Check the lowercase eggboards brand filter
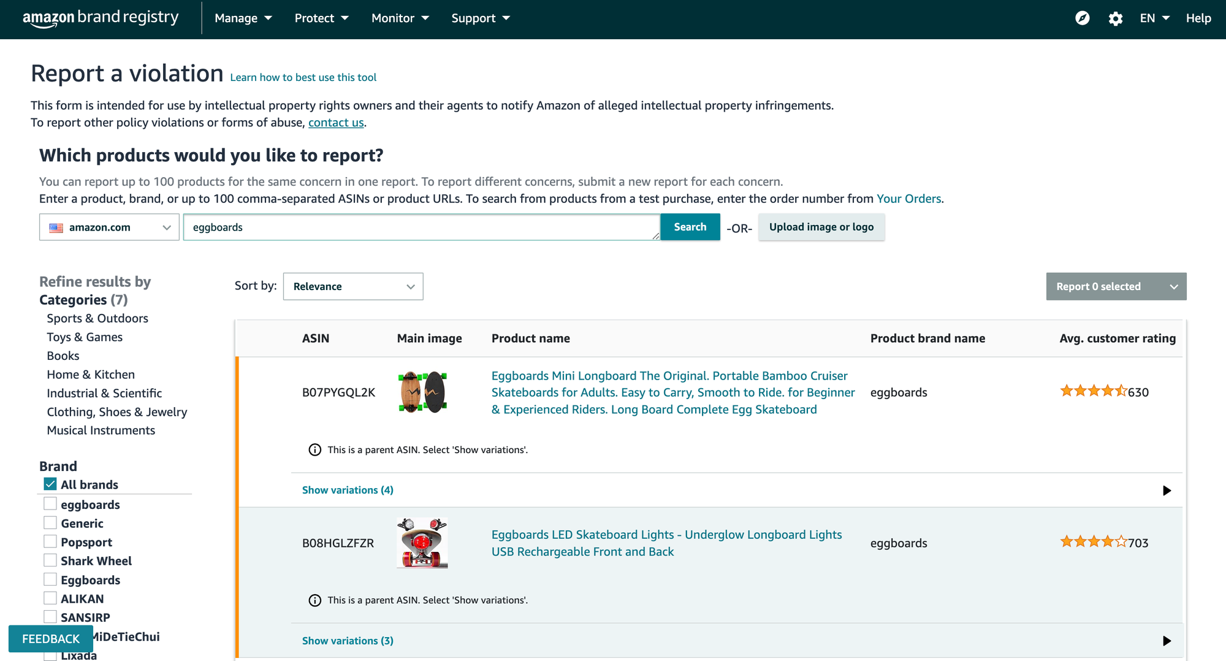Viewport: 1226px width, 661px height. pos(50,503)
